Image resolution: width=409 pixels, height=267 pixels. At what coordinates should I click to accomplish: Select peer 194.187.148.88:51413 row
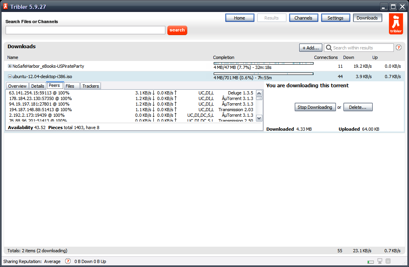click(x=131, y=110)
